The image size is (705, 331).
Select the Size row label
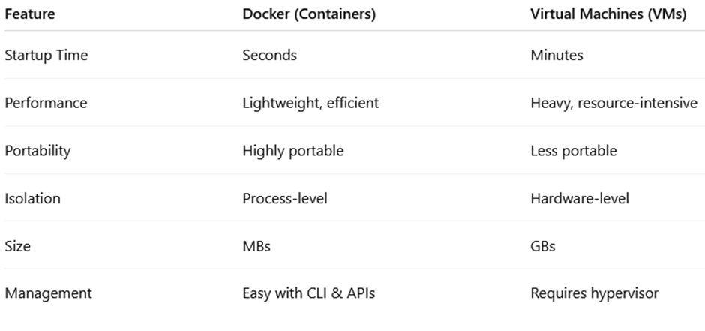tap(19, 245)
